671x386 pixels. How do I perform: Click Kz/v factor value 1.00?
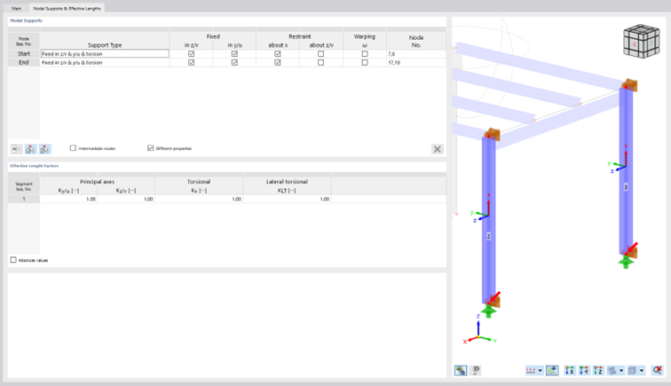point(126,199)
